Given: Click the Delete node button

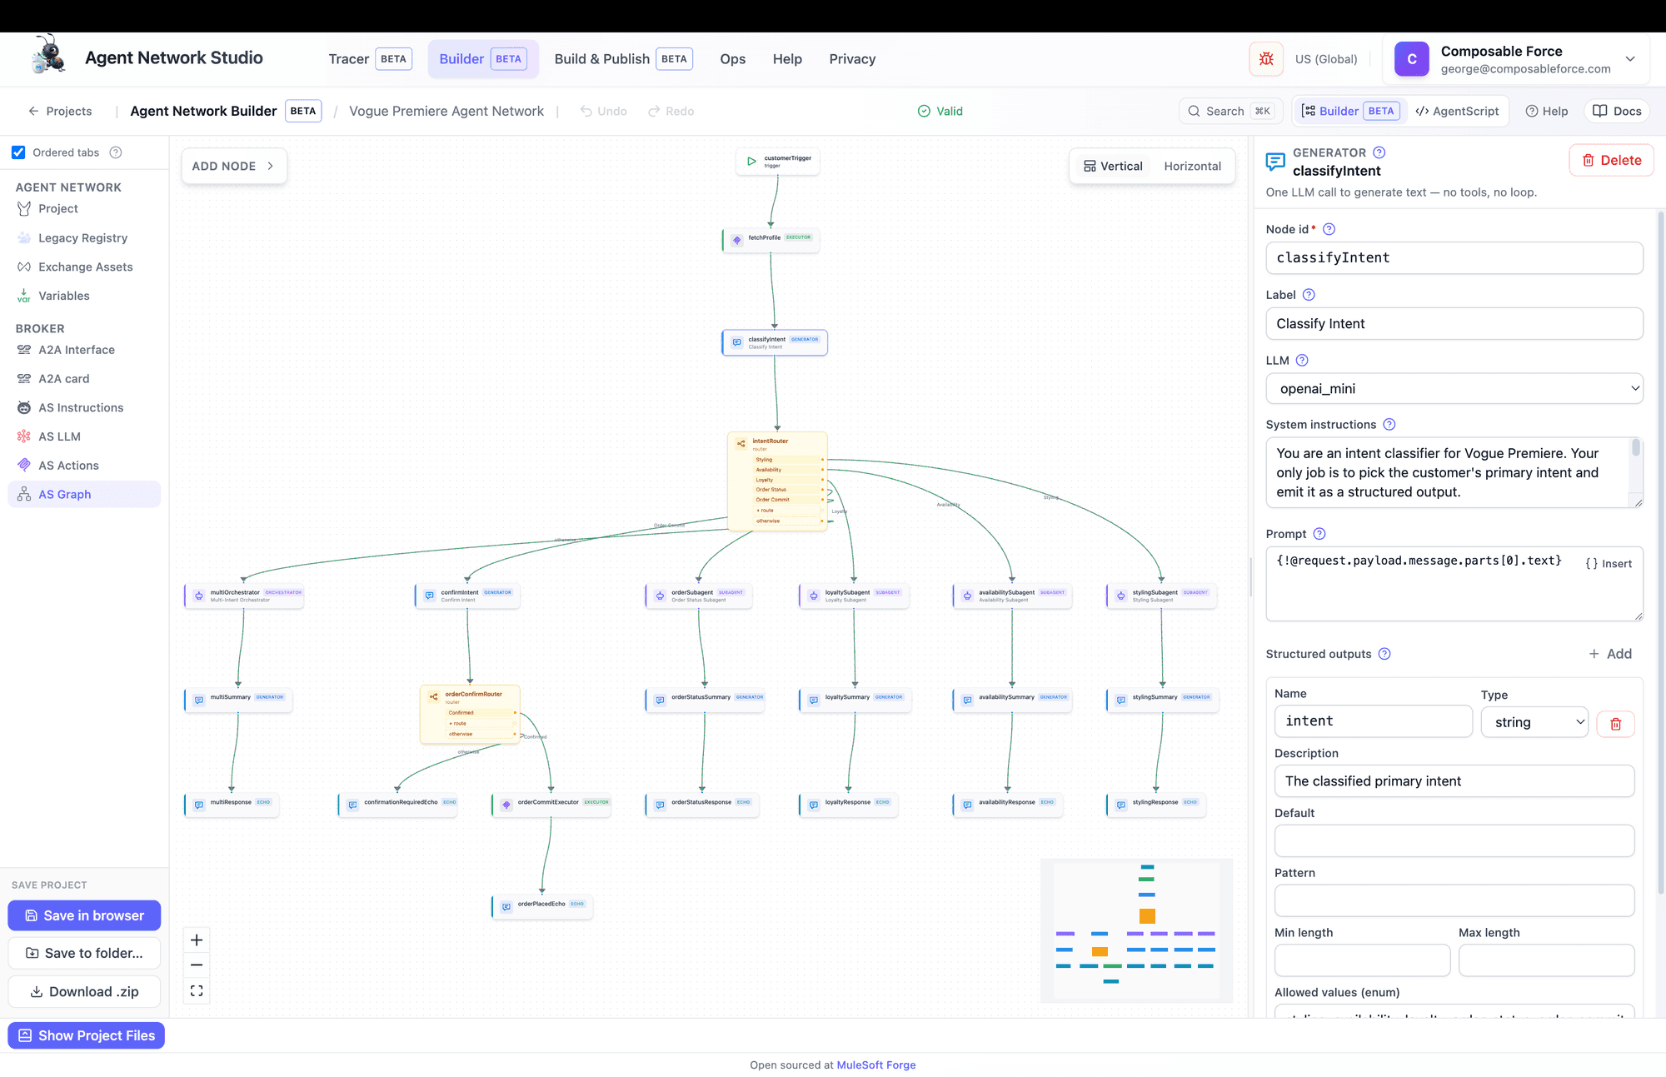Looking at the screenshot, I should pyautogui.click(x=1611, y=161).
